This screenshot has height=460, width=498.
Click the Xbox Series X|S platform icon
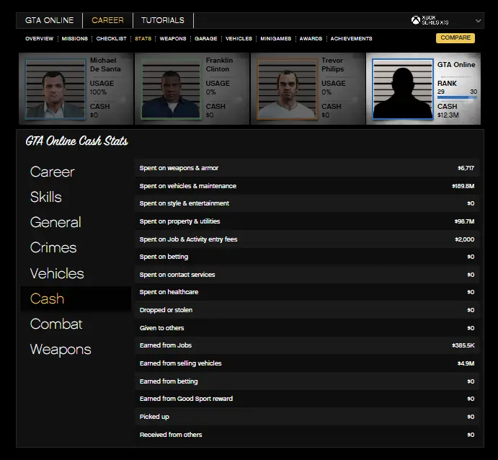[x=416, y=20]
